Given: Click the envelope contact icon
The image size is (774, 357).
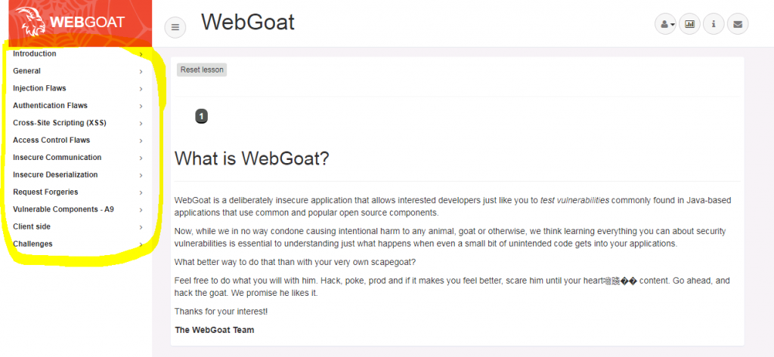Looking at the screenshot, I should point(738,24).
